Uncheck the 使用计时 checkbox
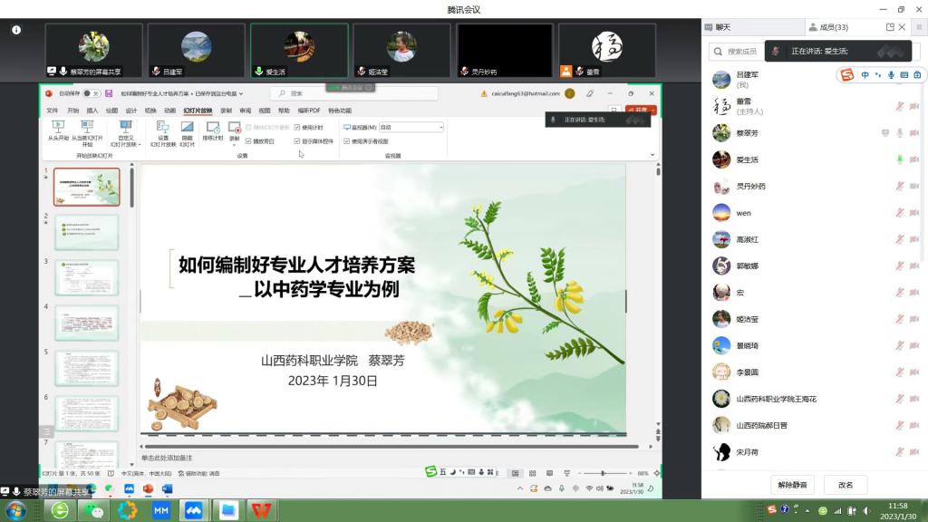Screen dimensions: 928x522 (x=297, y=128)
